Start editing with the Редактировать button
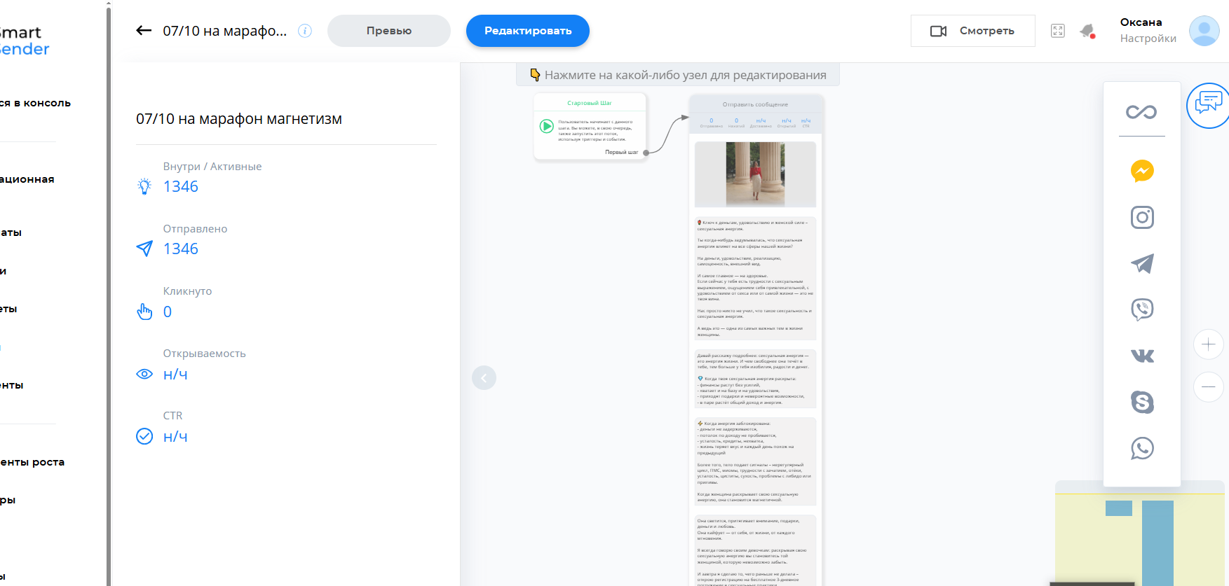The width and height of the screenshot is (1229, 586). click(x=528, y=31)
